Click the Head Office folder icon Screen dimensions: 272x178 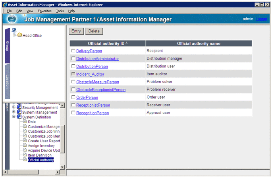19,35
